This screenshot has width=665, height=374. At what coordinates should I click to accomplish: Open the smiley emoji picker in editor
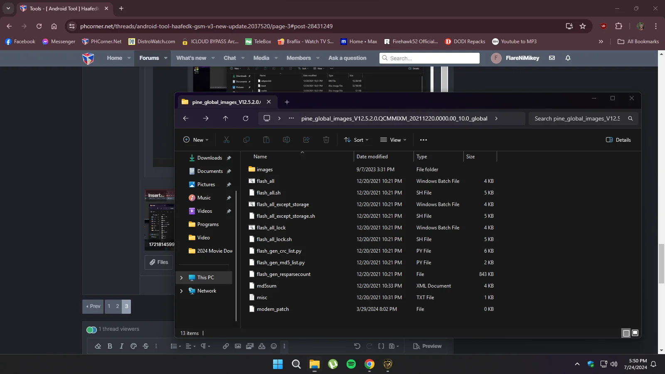tap(273, 346)
